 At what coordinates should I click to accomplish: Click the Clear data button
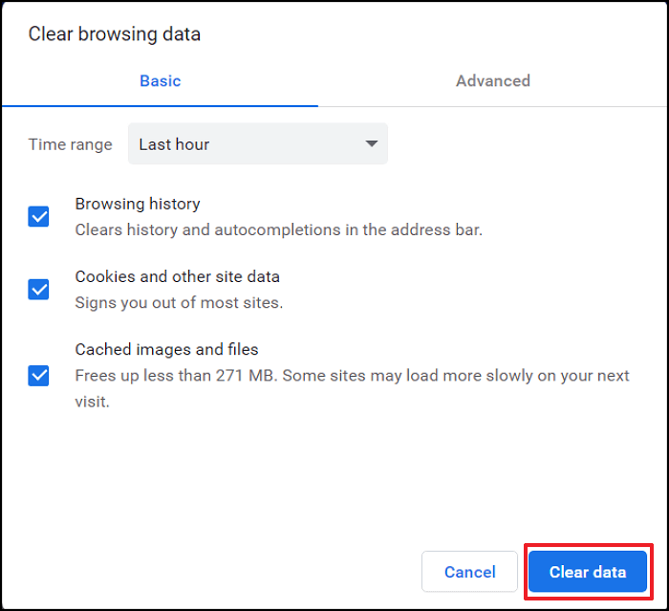[x=588, y=572]
